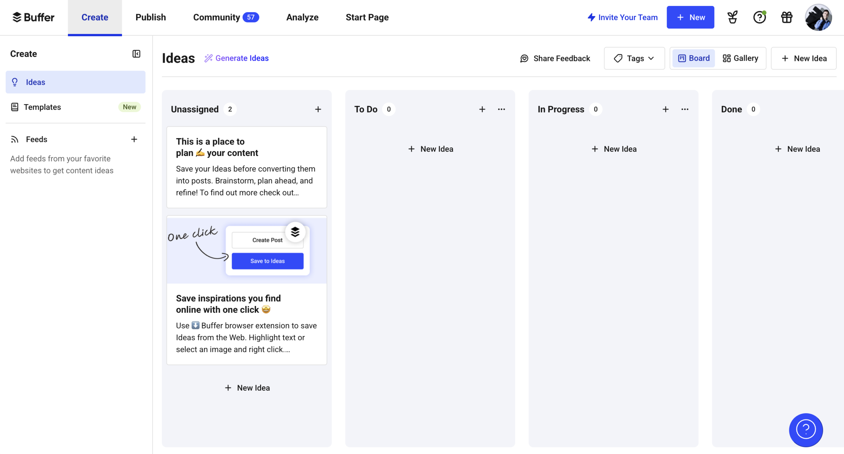Go to the Publish tab
844x454 pixels.
click(151, 17)
